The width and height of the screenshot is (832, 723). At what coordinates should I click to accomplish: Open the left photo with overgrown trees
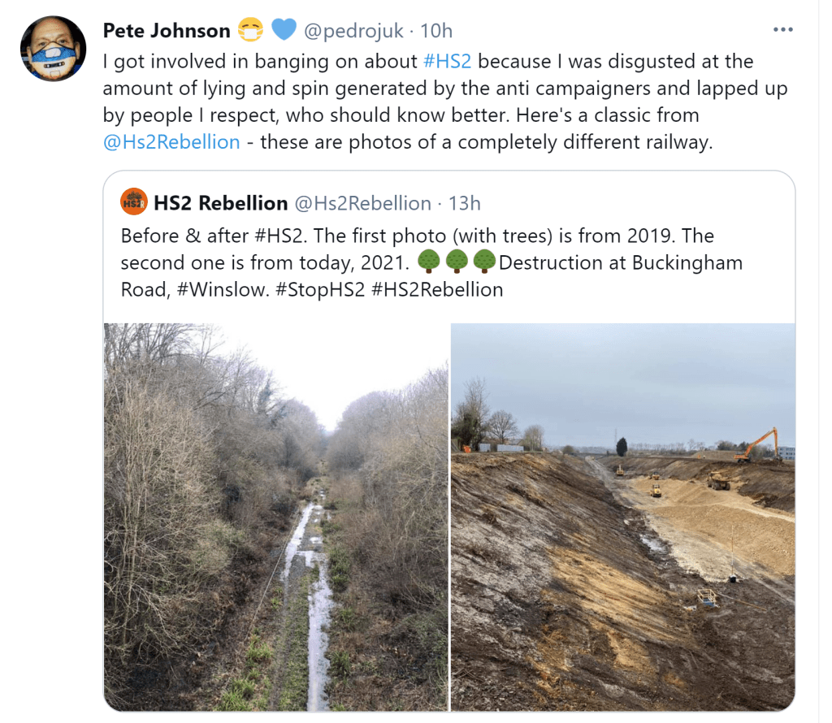click(275, 517)
